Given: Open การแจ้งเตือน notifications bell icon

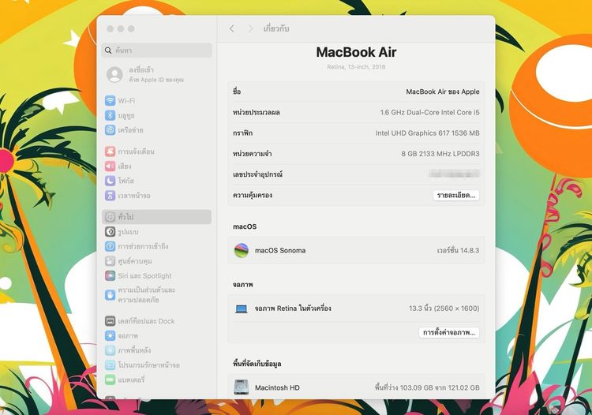Looking at the screenshot, I should click(x=110, y=151).
